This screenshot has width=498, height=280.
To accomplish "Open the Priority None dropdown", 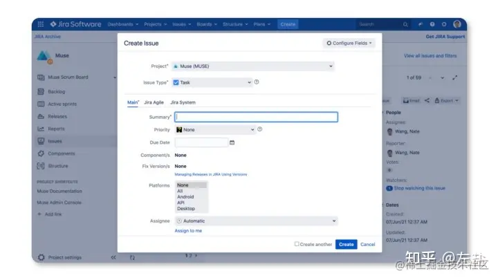I will pos(215,129).
